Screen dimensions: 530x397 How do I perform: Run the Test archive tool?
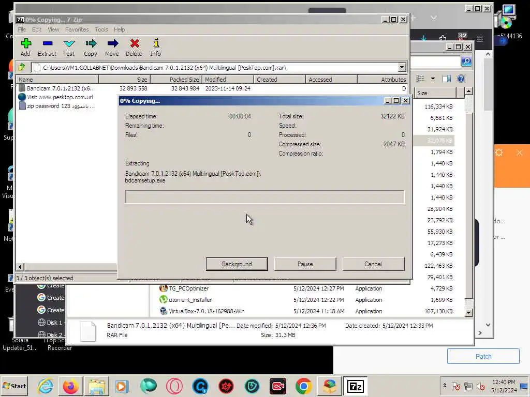(x=69, y=47)
